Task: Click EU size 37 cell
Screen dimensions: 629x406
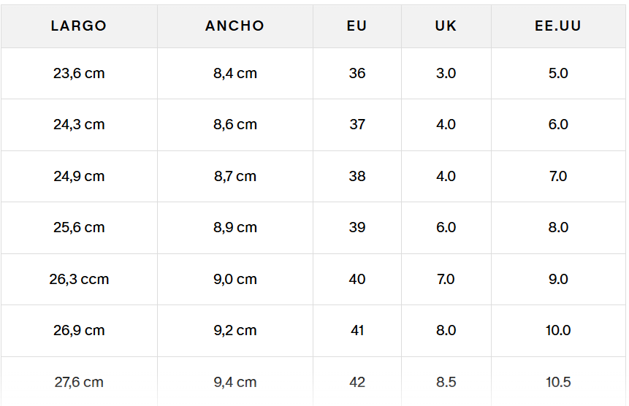Action: (357, 125)
